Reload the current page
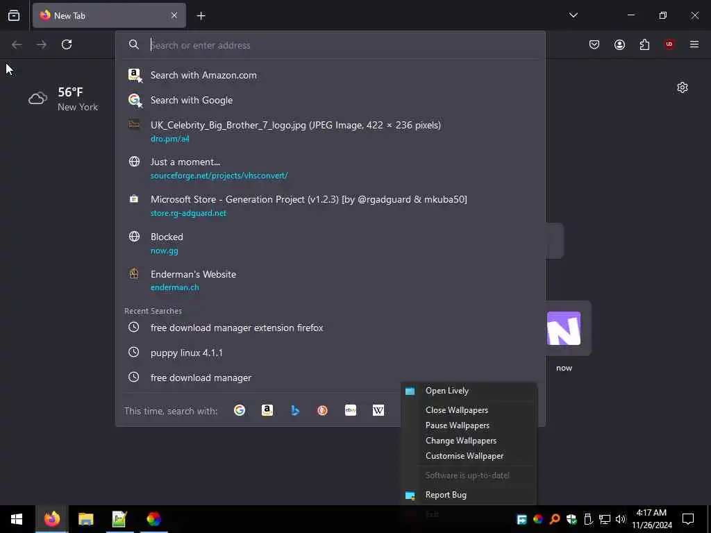Viewport: 711px width, 533px height. click(67, 44)
